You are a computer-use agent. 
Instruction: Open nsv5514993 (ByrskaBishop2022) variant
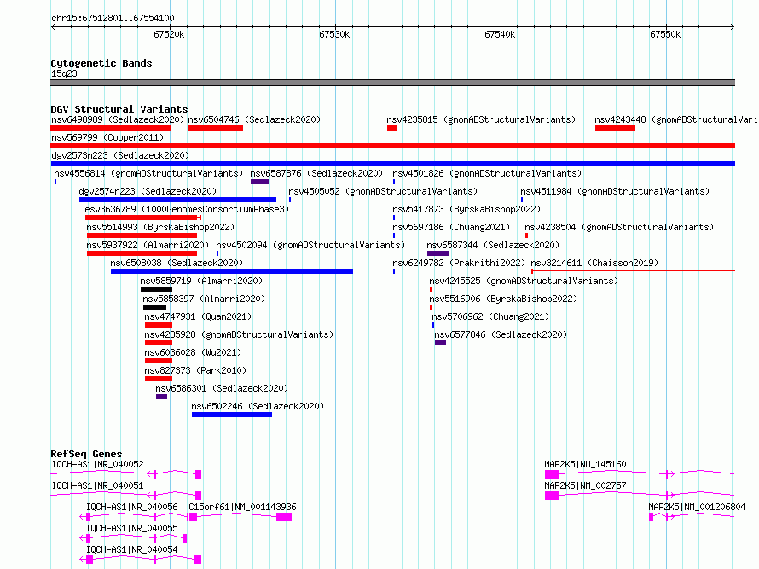click(160, 227)
